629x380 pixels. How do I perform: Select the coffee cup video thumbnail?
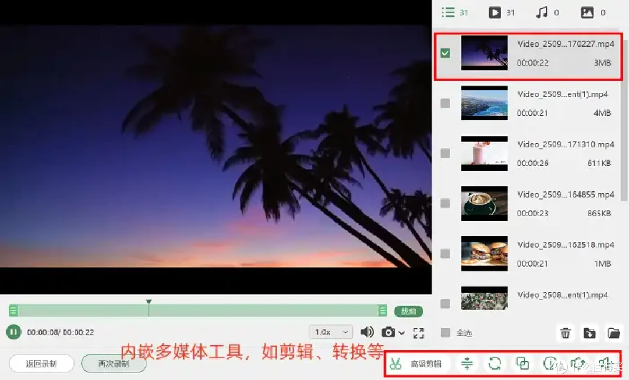tap(484, 203)
